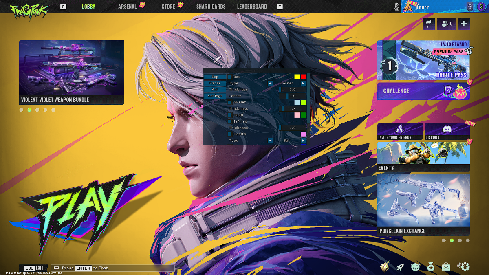This screenshot has width=489, height=275.
Task: Open the Challenge banner
Action: coord(423,91)
